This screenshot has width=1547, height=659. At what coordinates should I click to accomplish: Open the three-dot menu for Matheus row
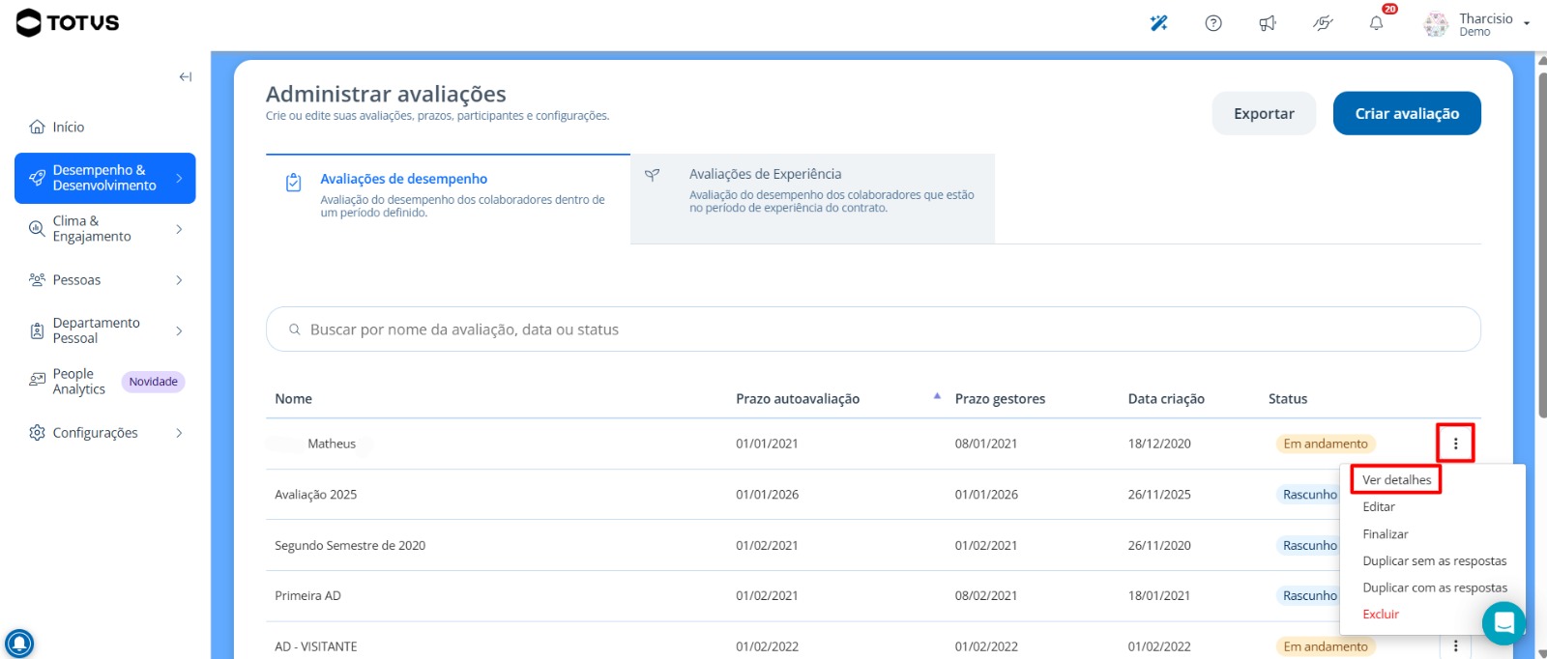click(x=1455, y=444)
